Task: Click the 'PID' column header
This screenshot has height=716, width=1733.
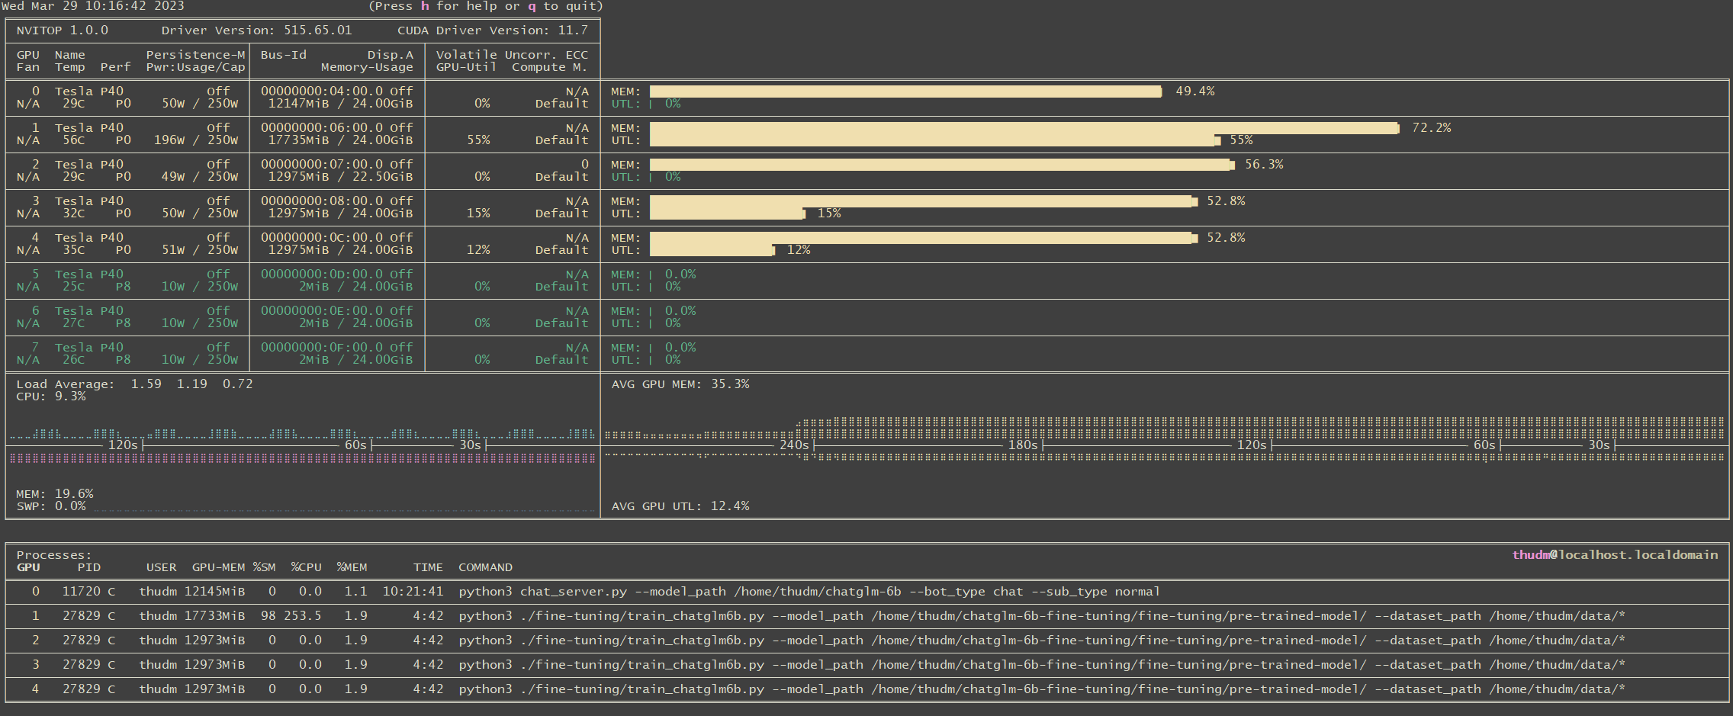Action: [x=88, y=567]
